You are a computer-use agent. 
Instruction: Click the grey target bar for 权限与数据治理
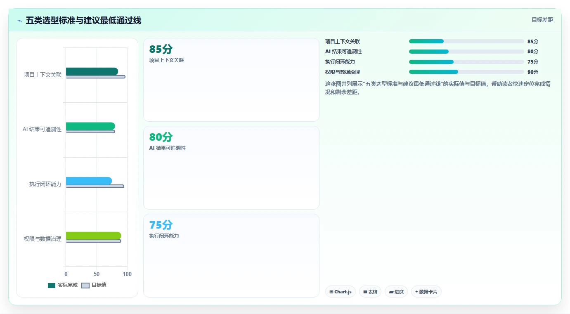(93, 241)
